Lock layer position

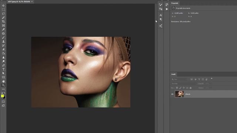click(x=184, y=88)
